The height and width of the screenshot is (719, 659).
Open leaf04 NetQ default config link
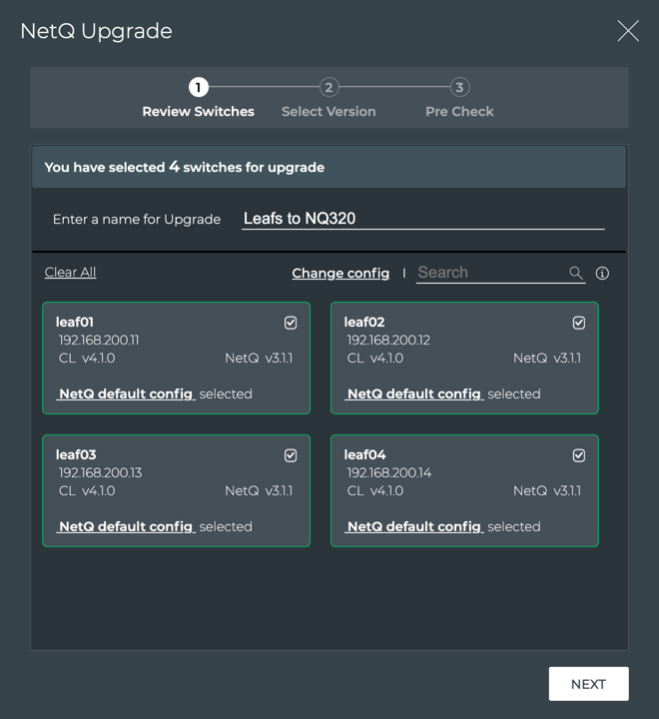pyautogui.click(x=414, y=526)
